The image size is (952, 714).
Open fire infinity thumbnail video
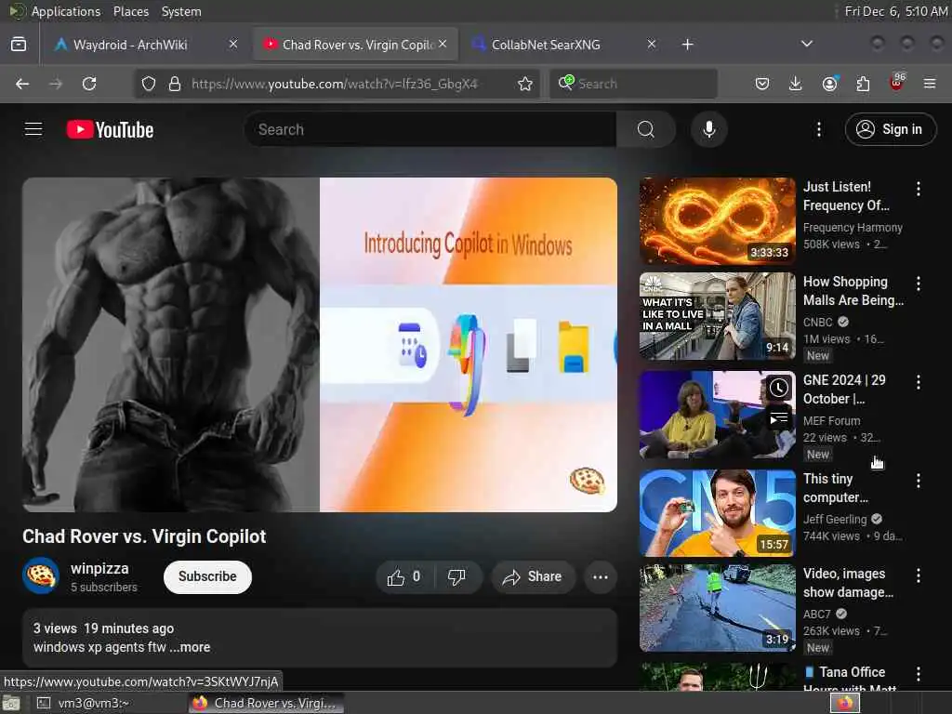click(717, 221)
